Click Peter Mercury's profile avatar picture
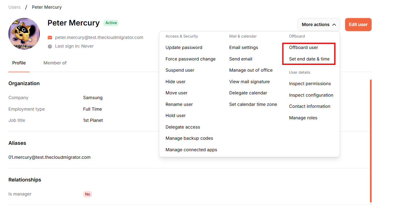The width and height of the screenshot is (405, 205). point(24,34)
